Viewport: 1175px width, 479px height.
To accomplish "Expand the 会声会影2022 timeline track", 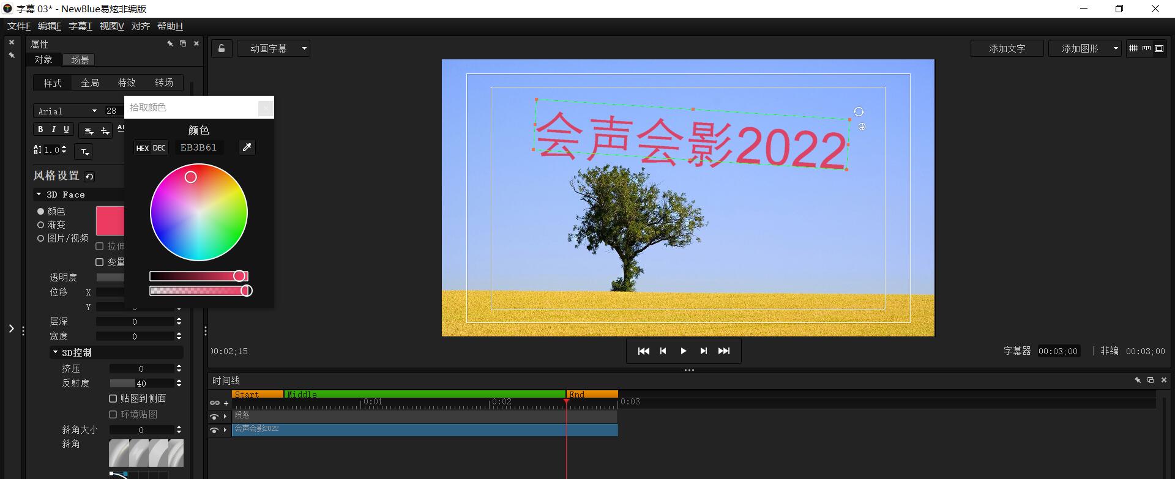I will (225, 429).
